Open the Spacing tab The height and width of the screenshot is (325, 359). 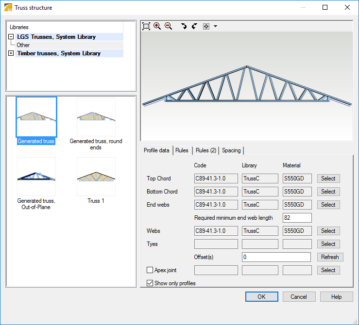231,150
